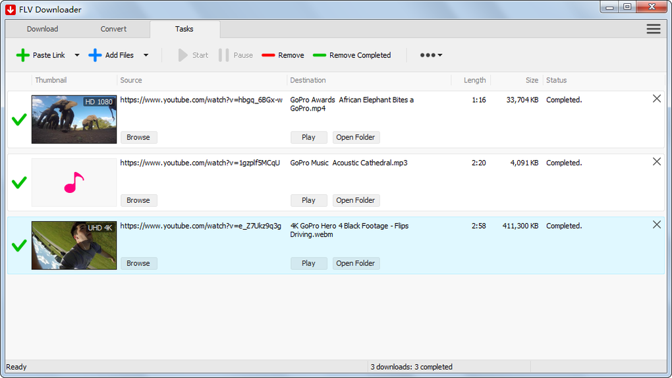Screen dimensions: 672x378
Task: Open Folder for the elephant mp4
Action: [x=356, y=137]
